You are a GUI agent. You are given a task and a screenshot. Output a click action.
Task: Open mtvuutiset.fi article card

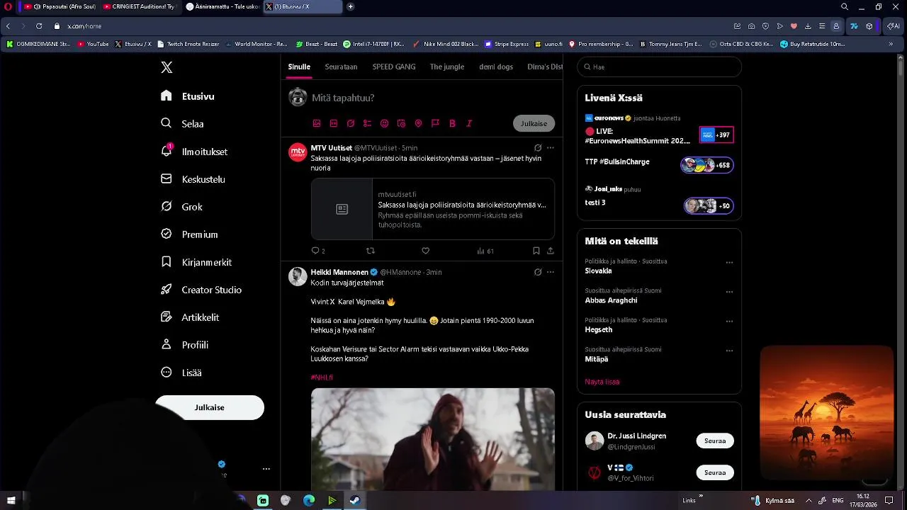(433, 209)
